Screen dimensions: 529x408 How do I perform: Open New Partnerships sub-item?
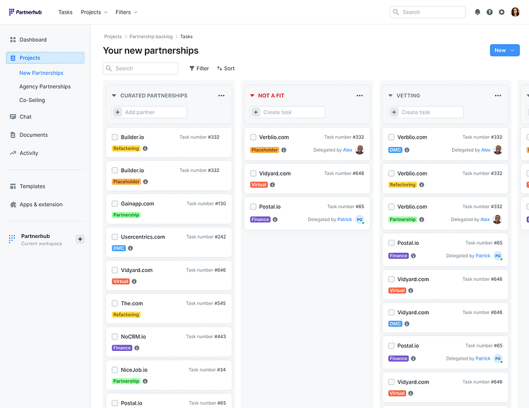pos(41,73)
